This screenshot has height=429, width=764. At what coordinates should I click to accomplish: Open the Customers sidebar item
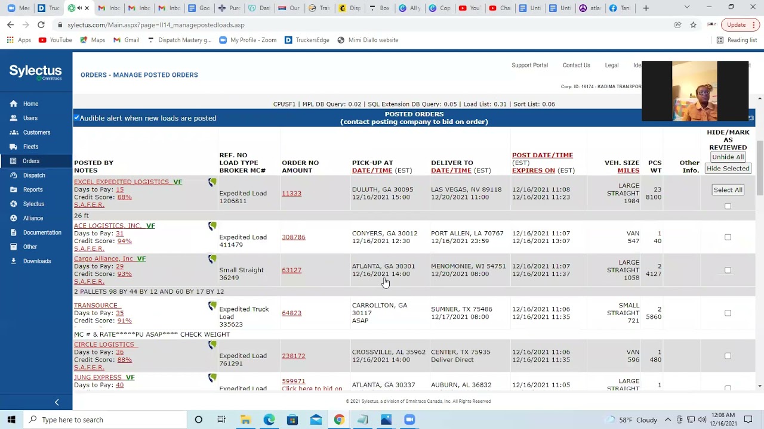point(36,132)
